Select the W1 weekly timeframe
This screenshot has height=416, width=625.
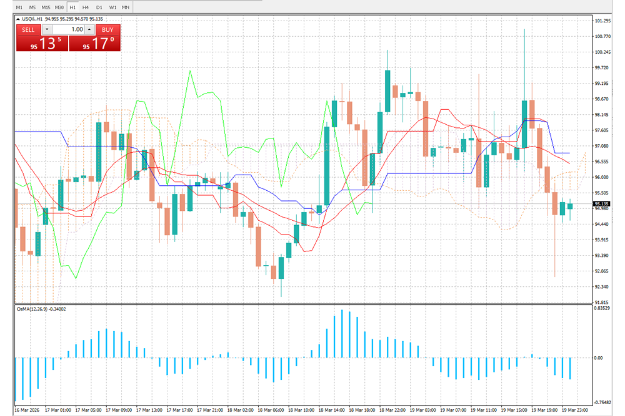(112, 7)
